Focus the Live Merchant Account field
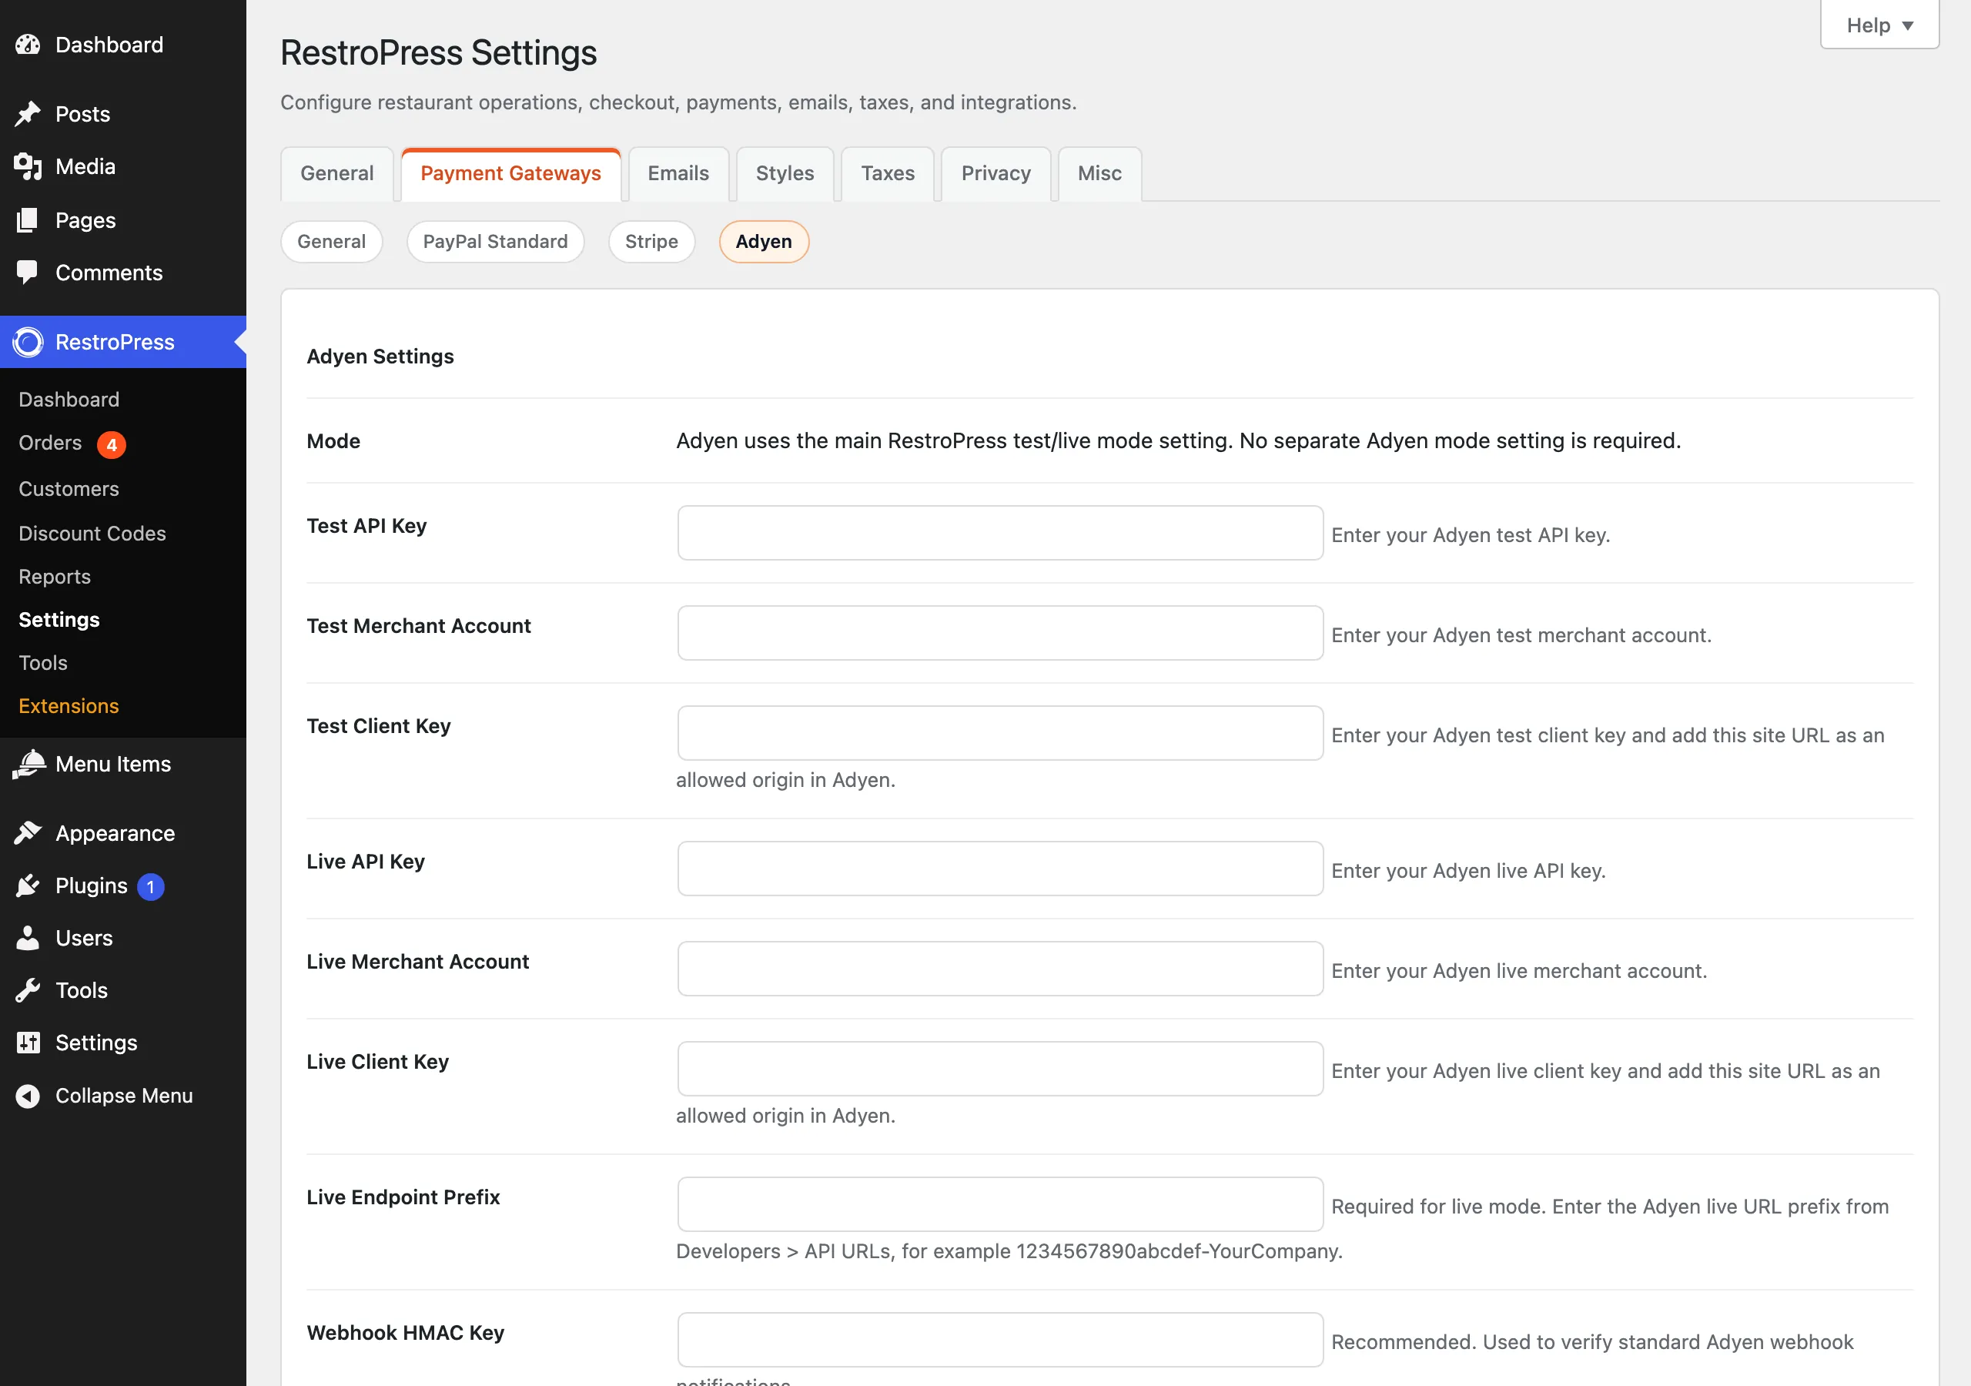This screenshot has height=1386, width=1971. [x=1000, y=969]
